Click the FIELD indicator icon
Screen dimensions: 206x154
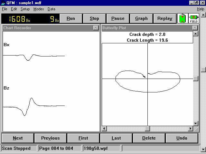click(194, 18)
